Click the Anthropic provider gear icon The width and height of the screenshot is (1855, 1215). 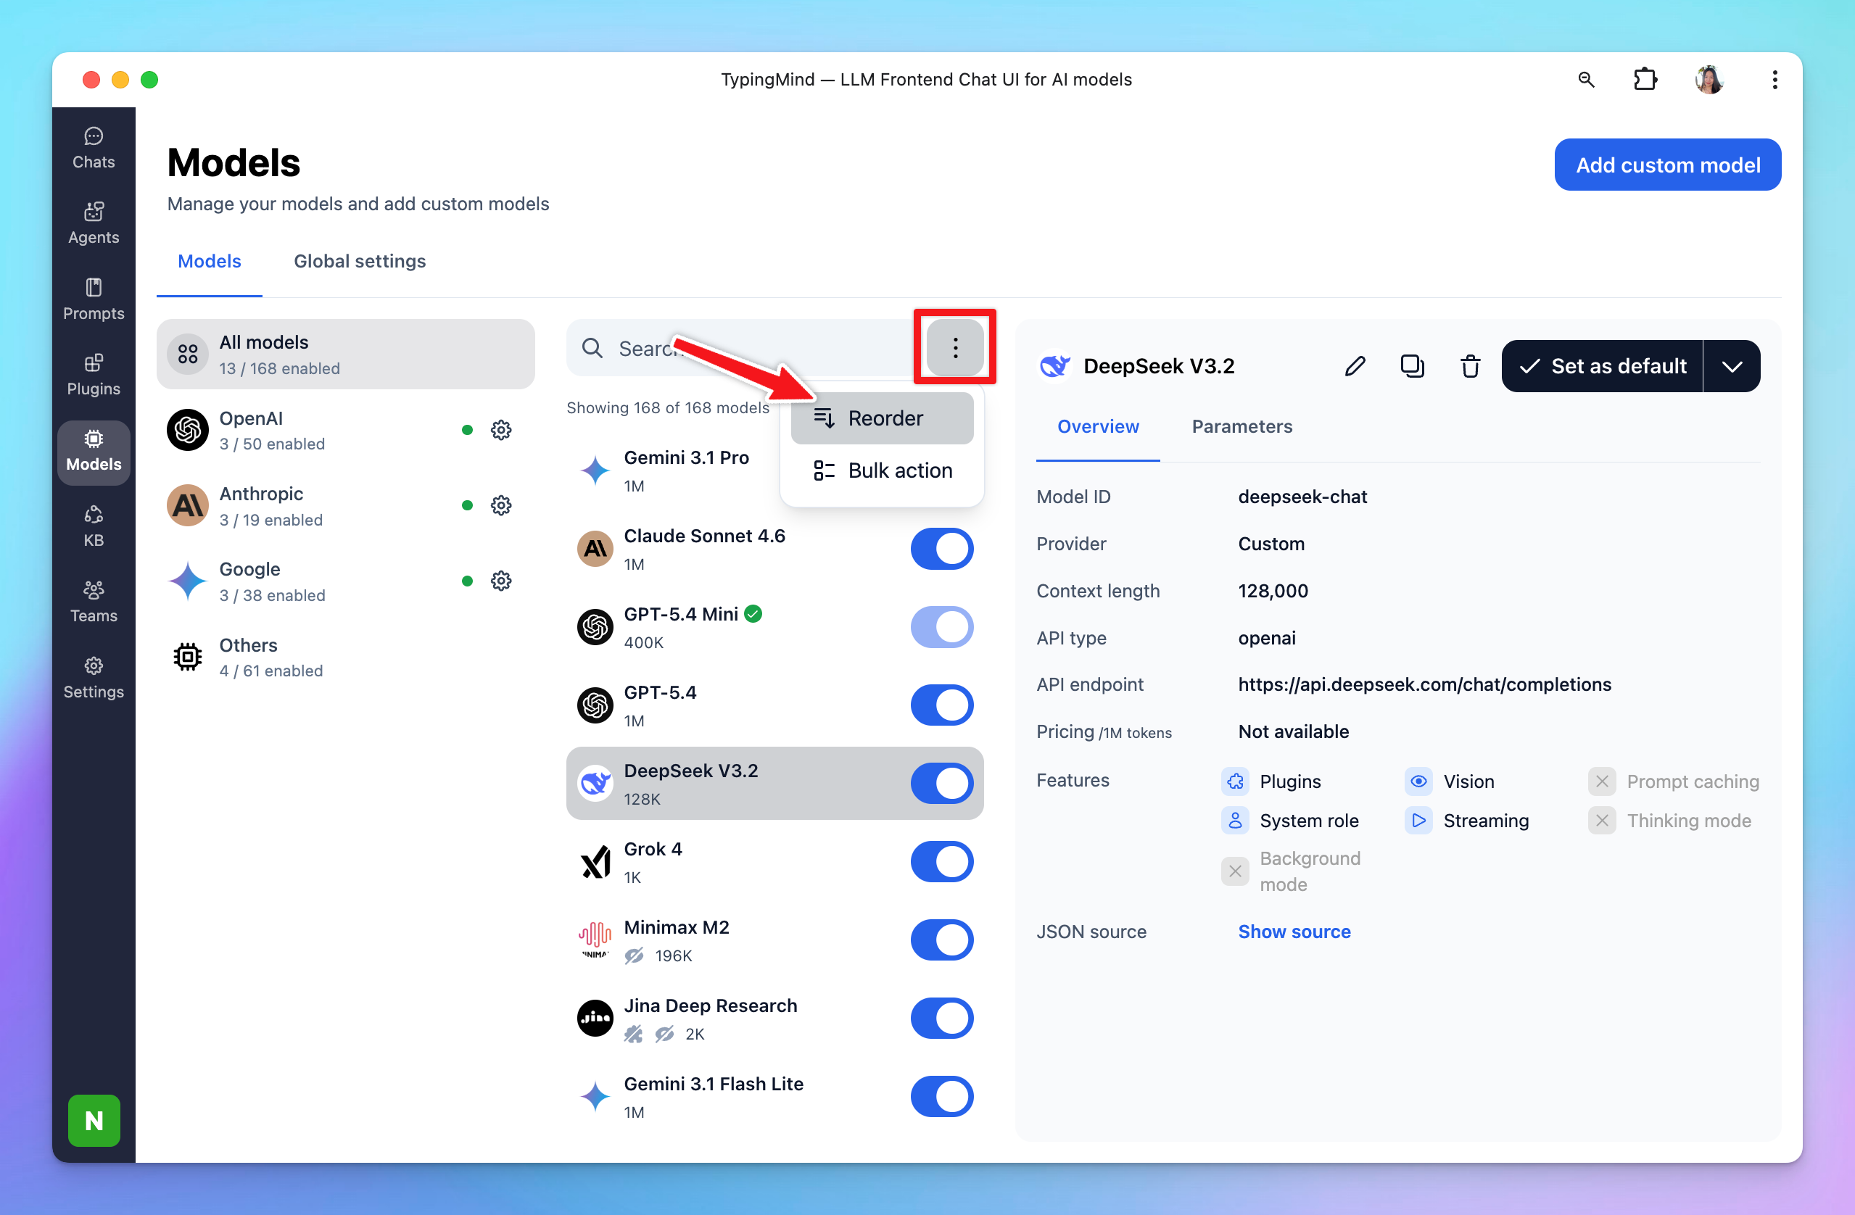[x=500, y=506]
